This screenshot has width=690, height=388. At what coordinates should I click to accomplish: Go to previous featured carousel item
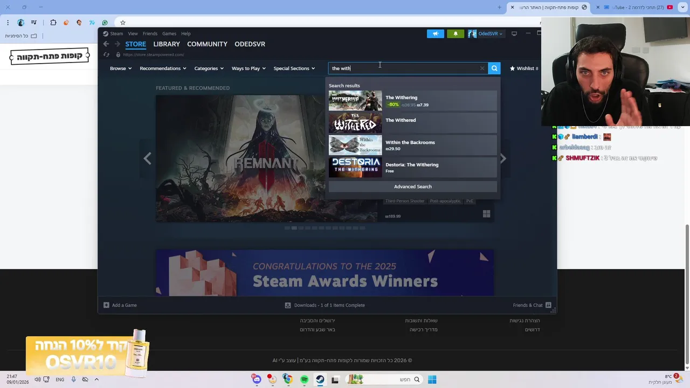[x=147, y=158]
